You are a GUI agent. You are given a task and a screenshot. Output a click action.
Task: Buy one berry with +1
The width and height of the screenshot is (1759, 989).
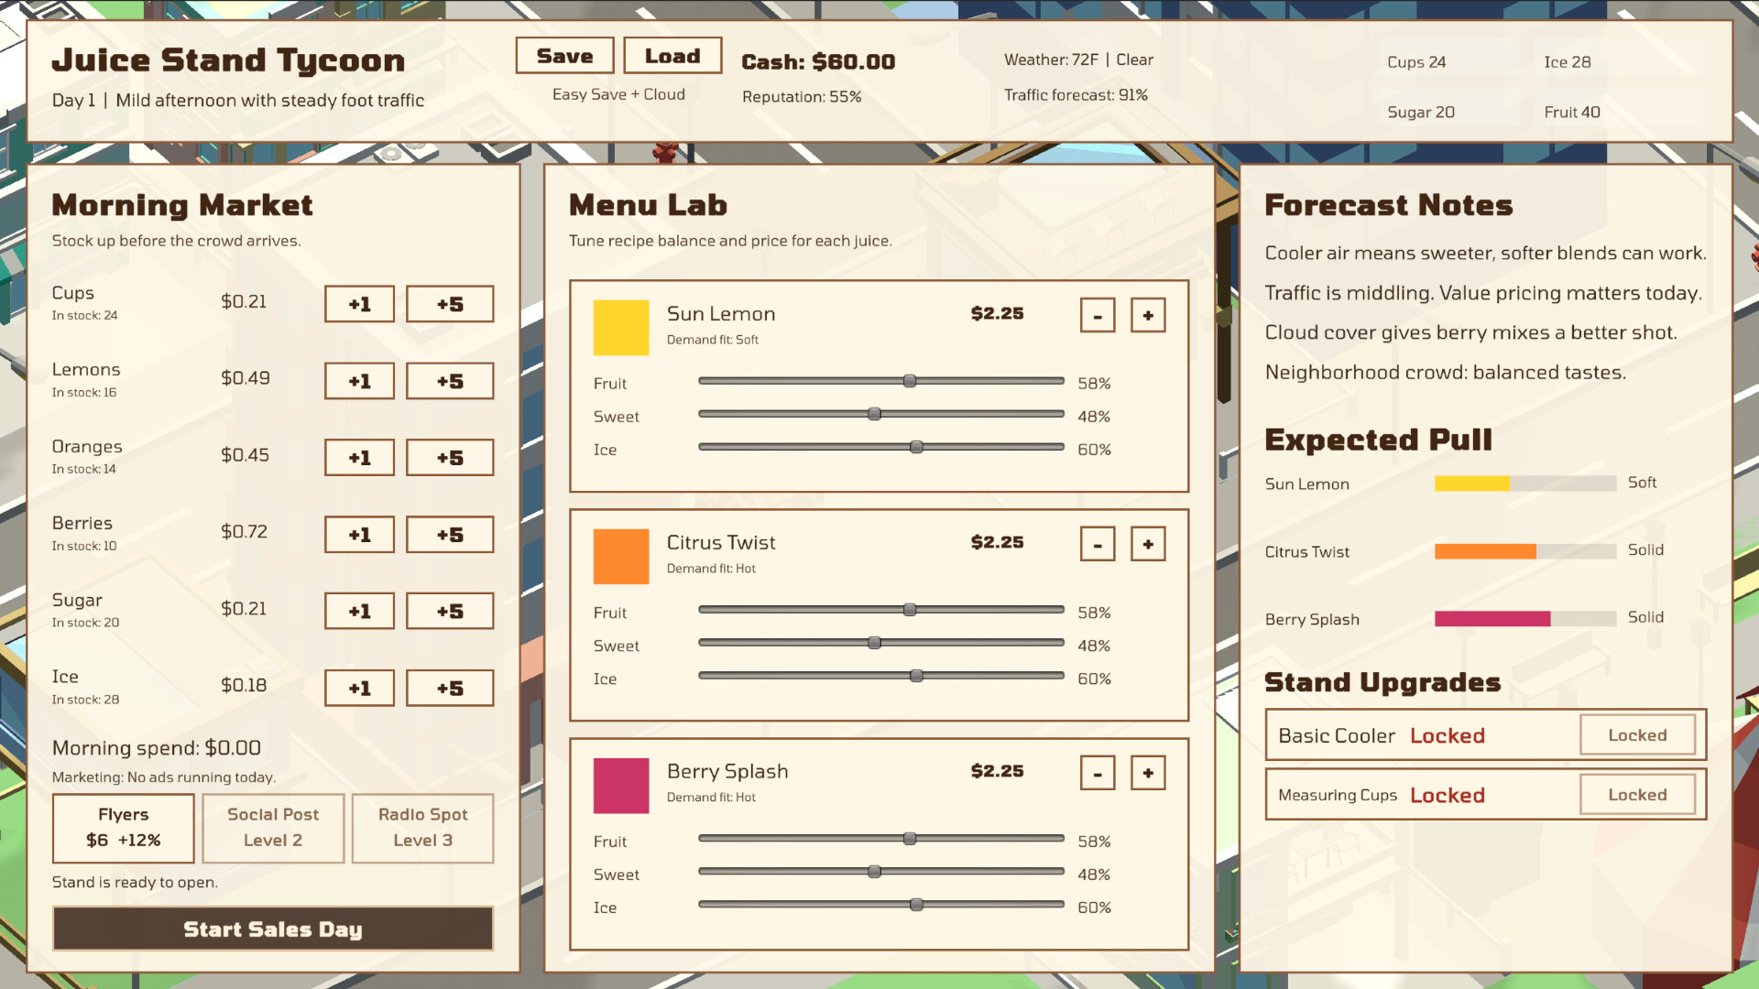click(x=359, y=535)
